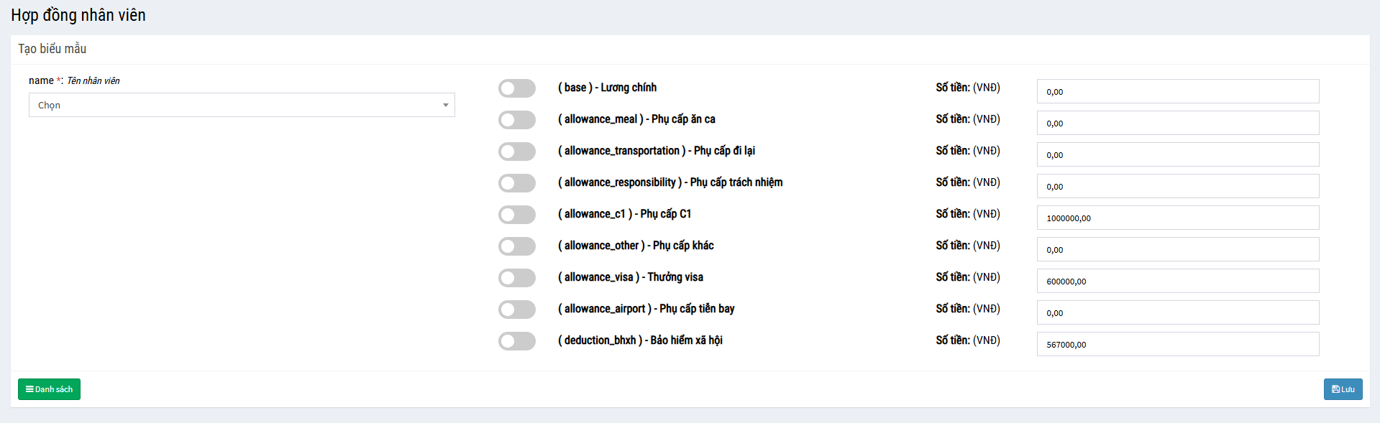This screenshot has height=423, width=1380.
Task: Click the Lương chính amount field
Action: coord(1177,91)
